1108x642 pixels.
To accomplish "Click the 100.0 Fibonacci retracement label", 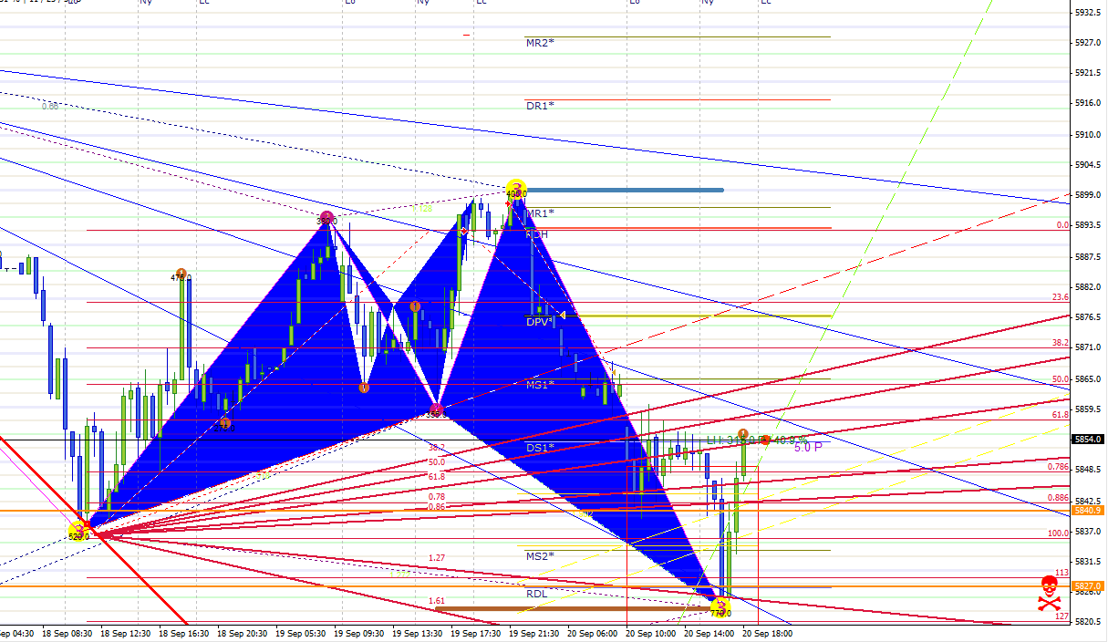I will pos(1059,533).
